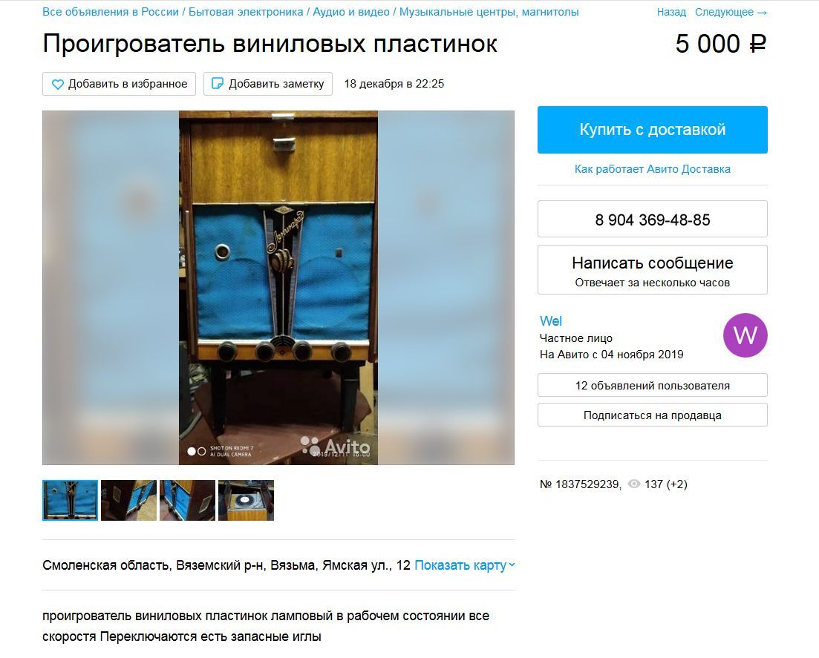Expand map with Показать карту

tap(464, 565)
